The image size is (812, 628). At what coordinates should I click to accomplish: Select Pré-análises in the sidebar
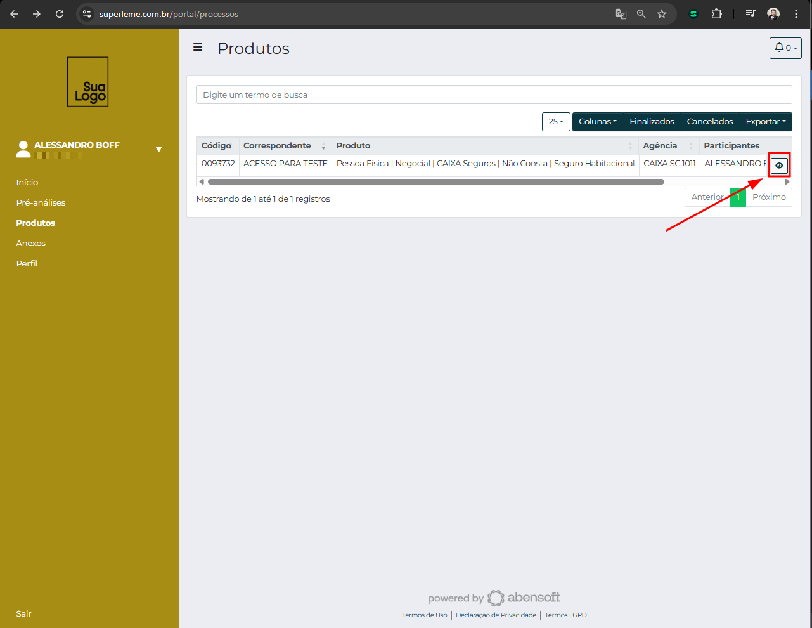tap(40, 202)
